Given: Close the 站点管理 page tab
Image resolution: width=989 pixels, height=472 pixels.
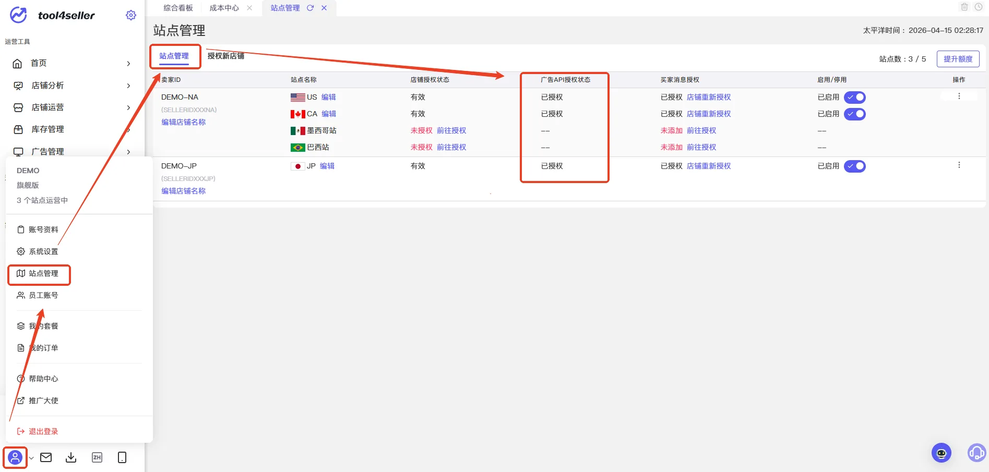Looking at the screenshot, I should point(324,8).
